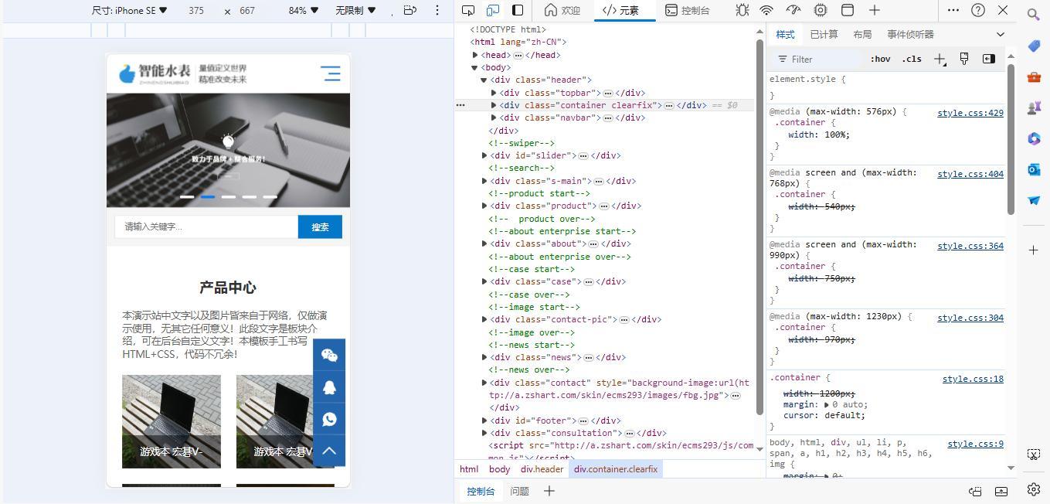Open the Performance gauge icon tool
Screen dimensions: 1050x504
click(x=793, y=10)
